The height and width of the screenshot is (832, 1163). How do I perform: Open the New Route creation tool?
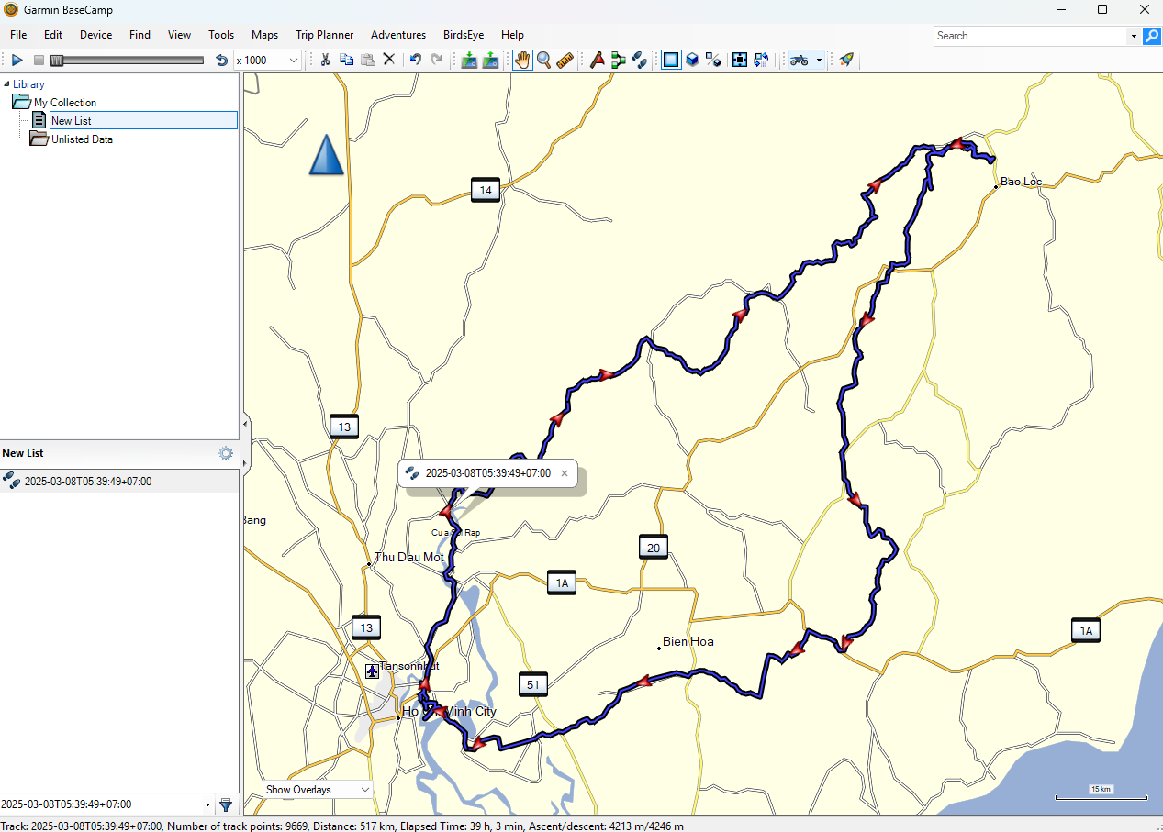[618, 60]
